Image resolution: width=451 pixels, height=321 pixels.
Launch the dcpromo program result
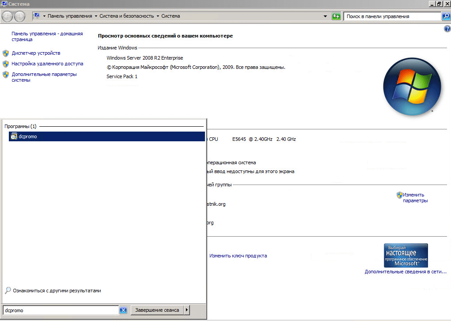tap(28, 136)
